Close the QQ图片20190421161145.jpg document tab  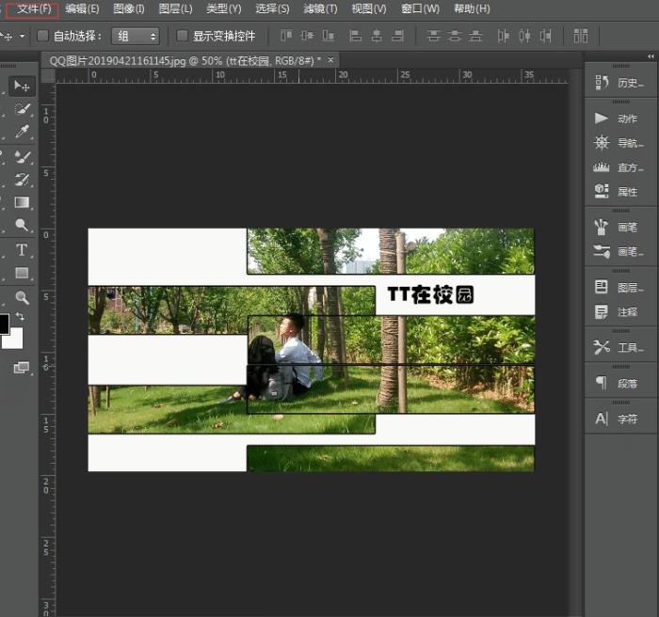tap(330, 60)
